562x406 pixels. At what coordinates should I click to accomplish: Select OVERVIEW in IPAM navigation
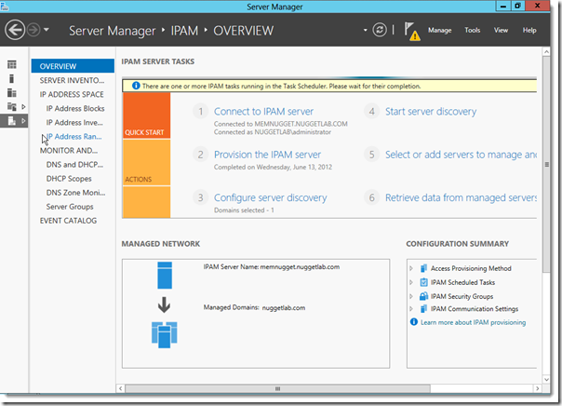(x=73, y=66)
